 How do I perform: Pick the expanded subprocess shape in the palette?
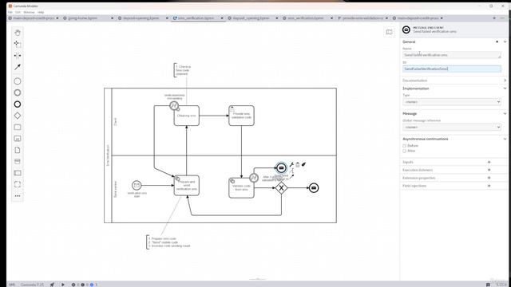[x=18, y=139]
